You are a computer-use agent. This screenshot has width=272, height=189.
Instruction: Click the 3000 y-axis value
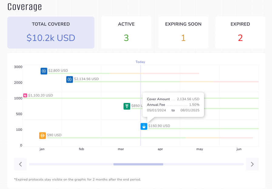click(18, 67)
